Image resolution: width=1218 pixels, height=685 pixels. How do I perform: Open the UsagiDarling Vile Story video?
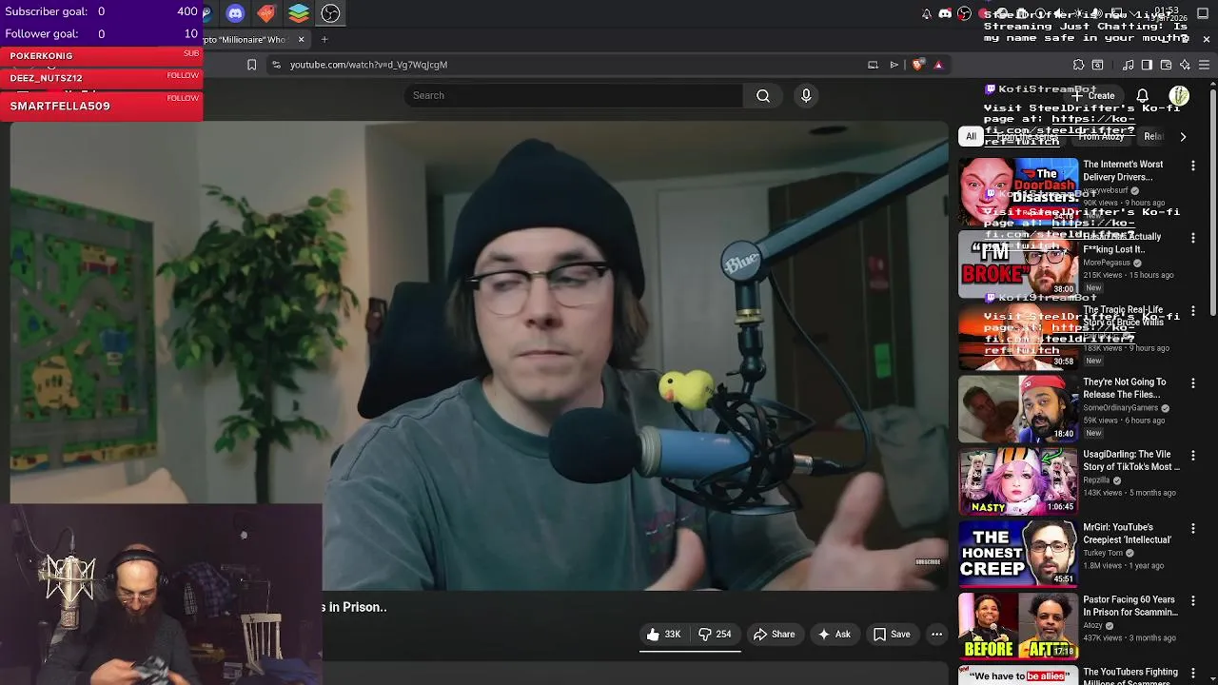(1130, 460)
